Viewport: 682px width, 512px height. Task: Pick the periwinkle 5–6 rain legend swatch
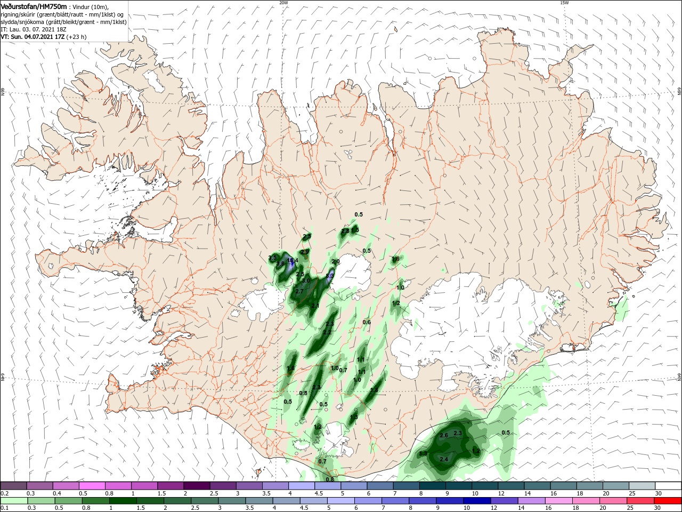[x=341, y=501]
